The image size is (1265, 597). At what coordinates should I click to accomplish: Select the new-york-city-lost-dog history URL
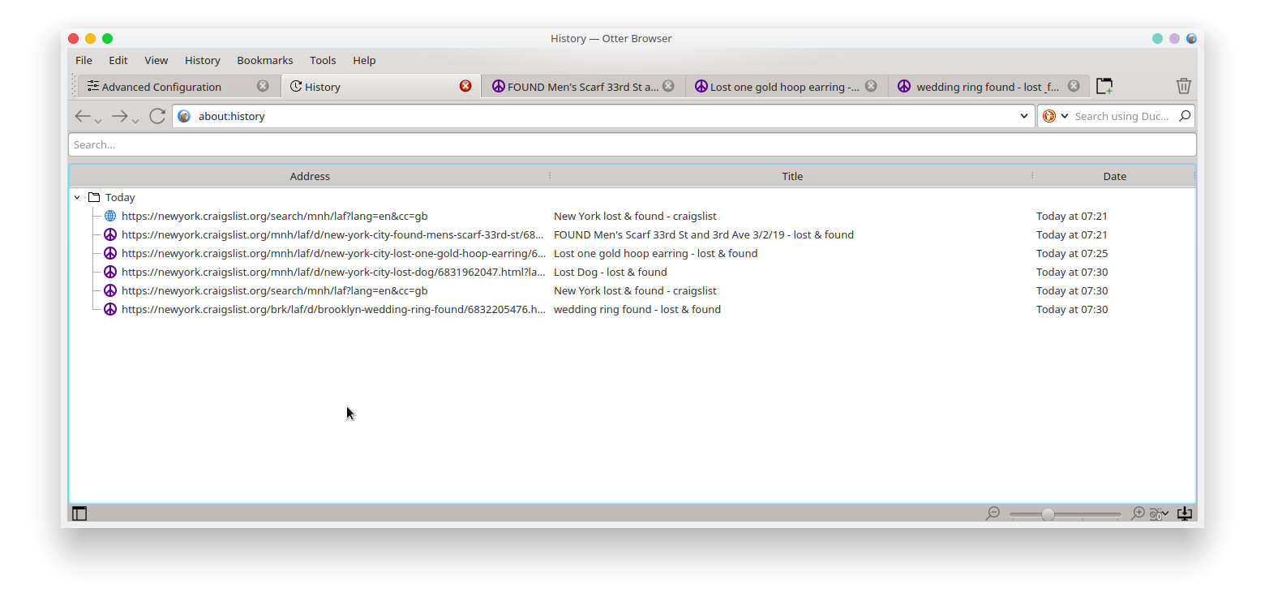(x=333, y=272)
